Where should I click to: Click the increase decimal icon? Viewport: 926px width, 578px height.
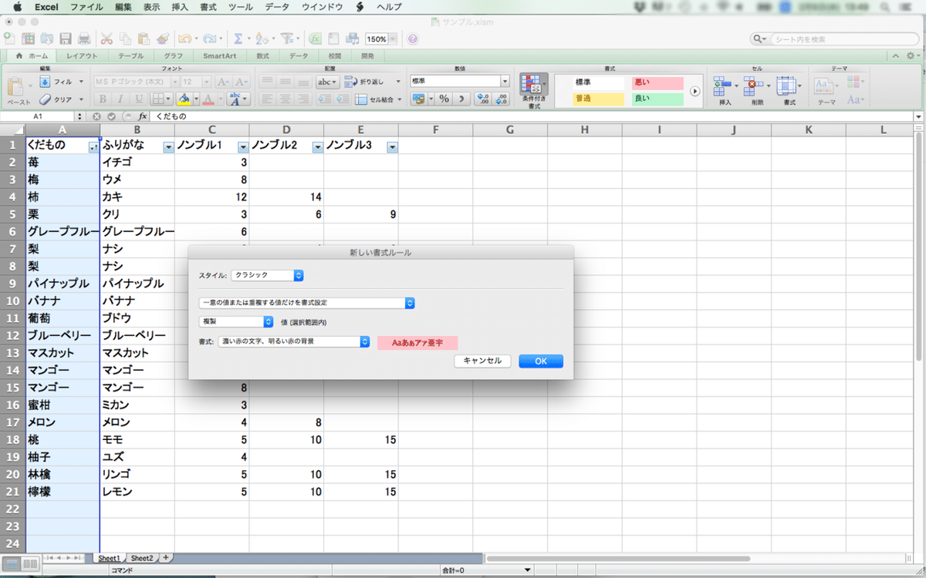(483, 99)
